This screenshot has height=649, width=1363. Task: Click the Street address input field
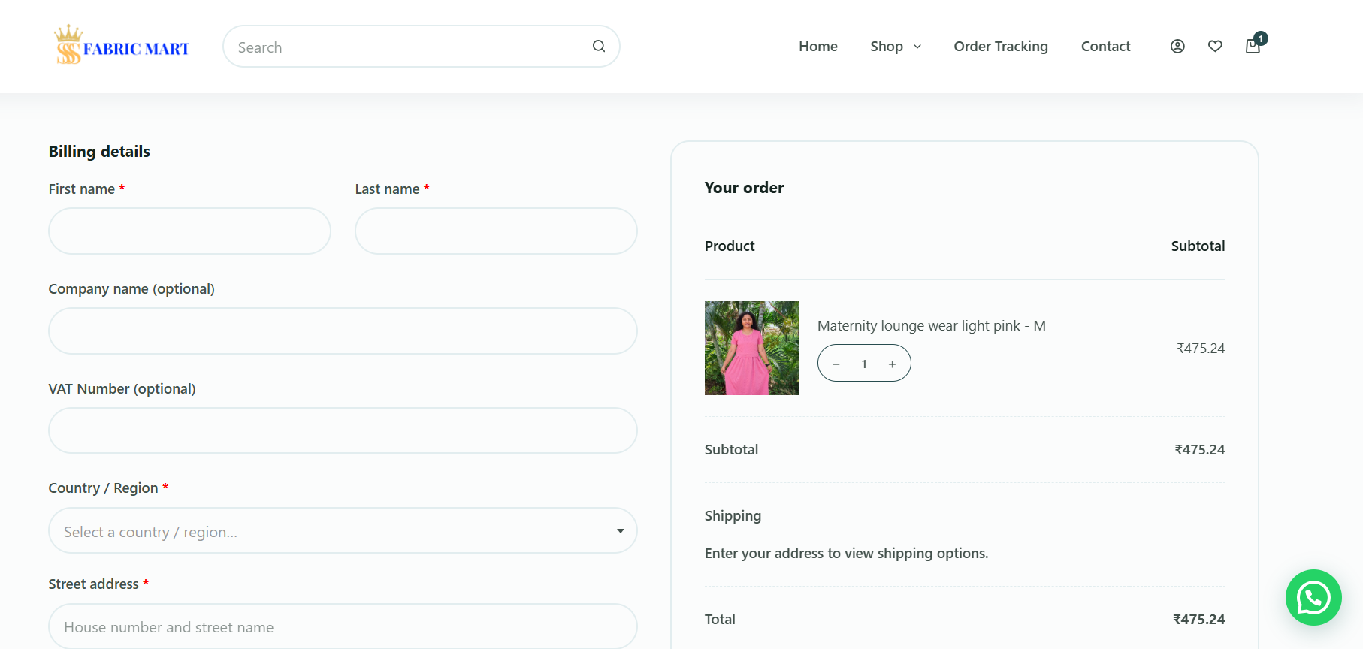coord(343,627)
